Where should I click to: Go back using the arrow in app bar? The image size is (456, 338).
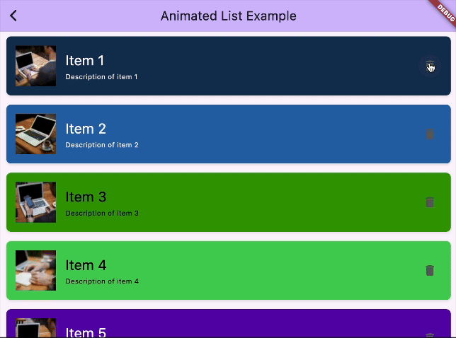point(13,16)
